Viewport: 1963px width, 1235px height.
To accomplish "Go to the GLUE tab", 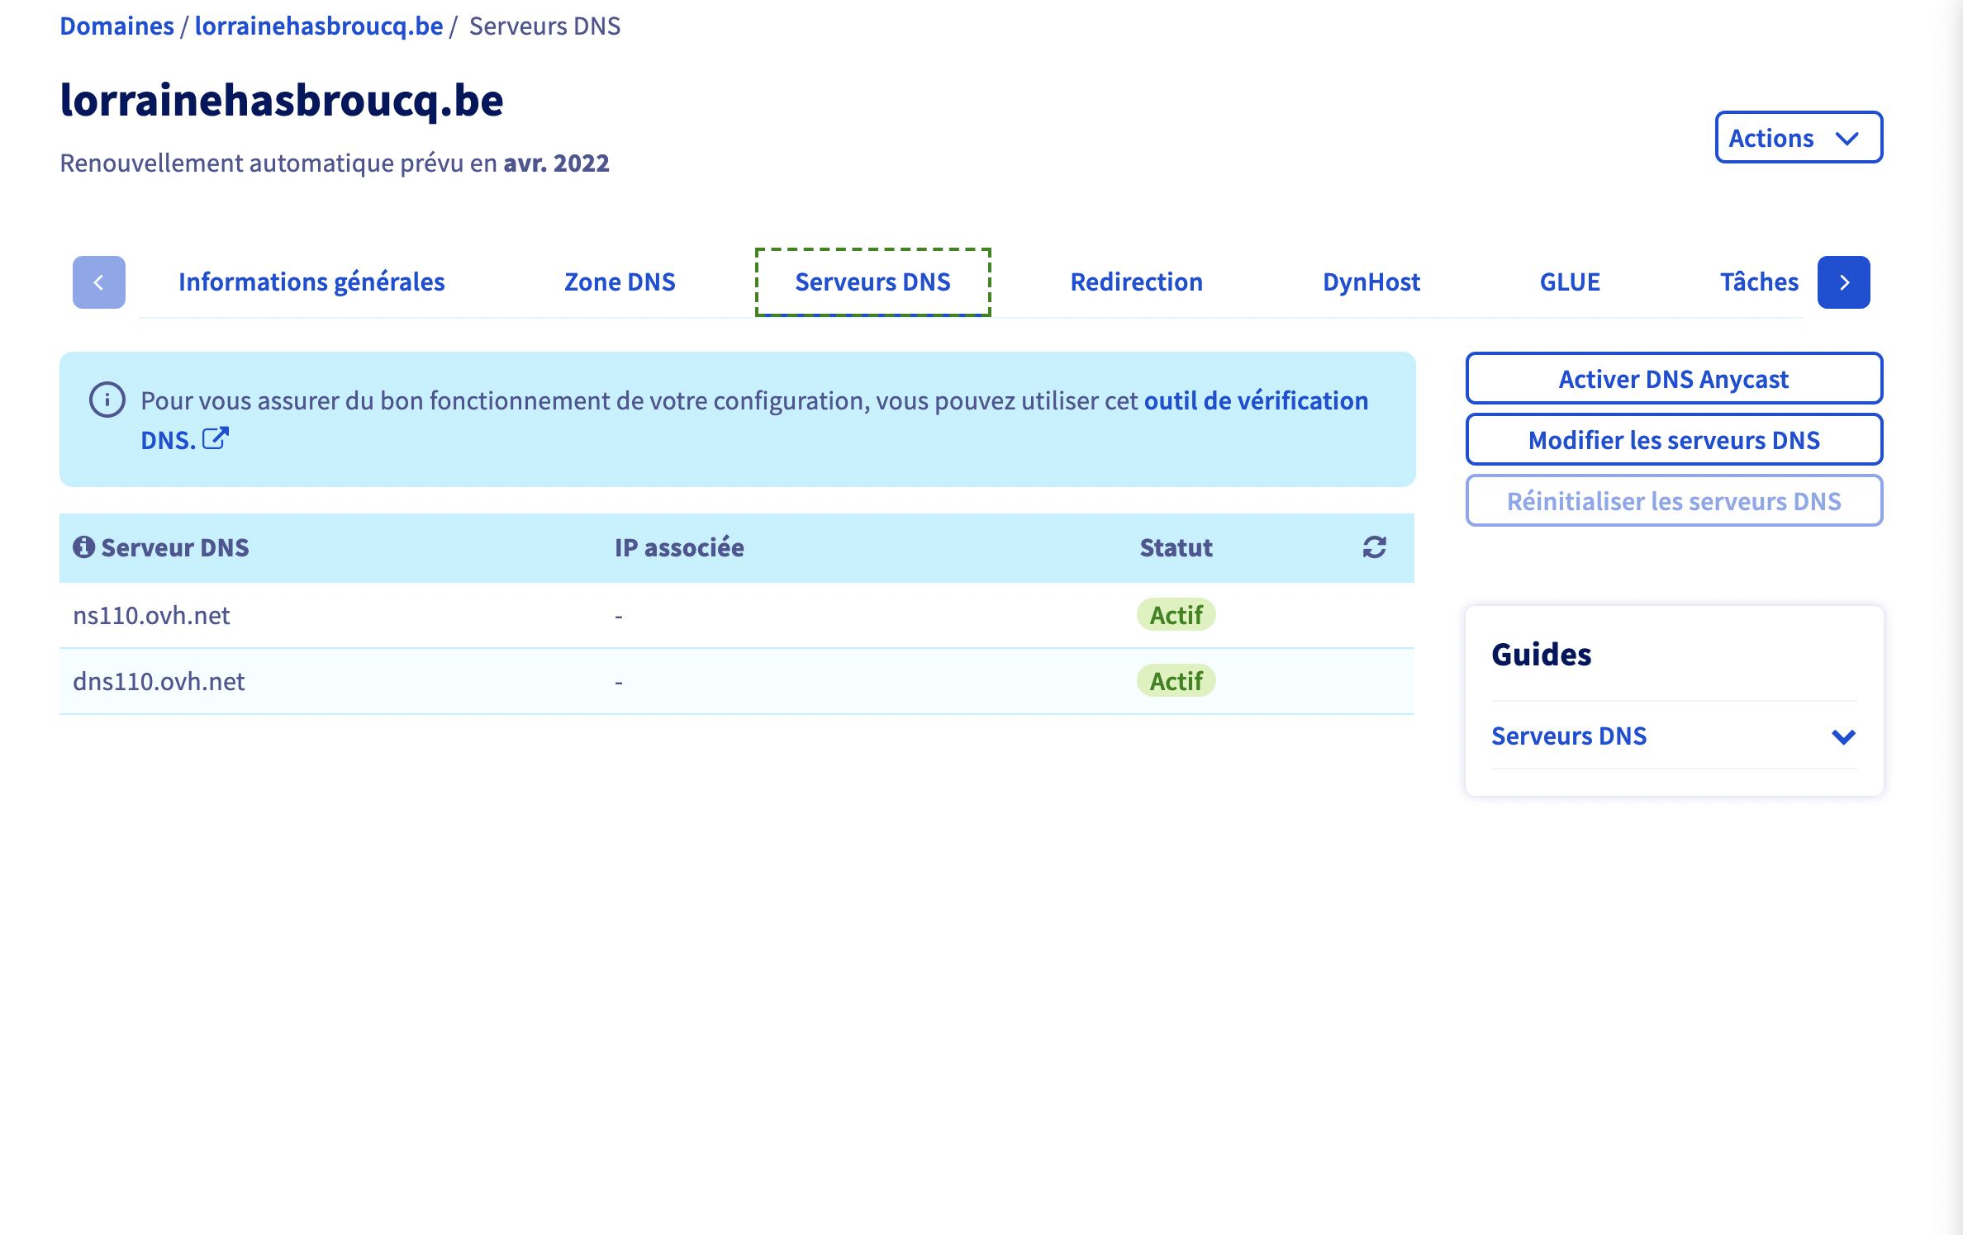I will pos(1570,282).
